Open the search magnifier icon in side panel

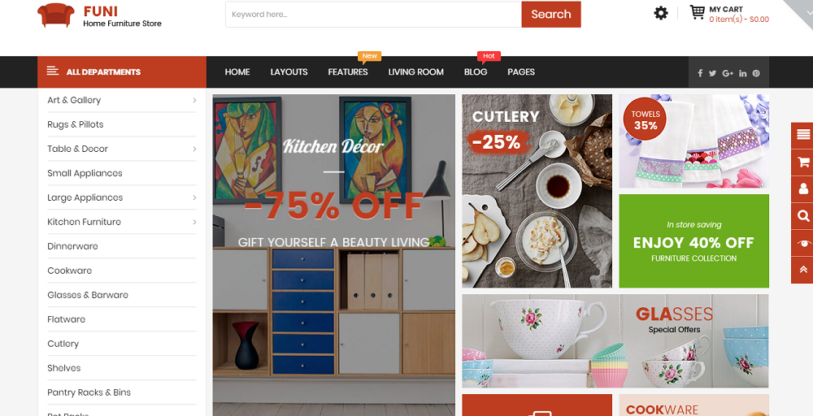point(803,216)
